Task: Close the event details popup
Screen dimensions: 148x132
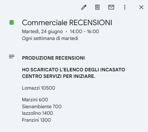Action: coord(141,7)
